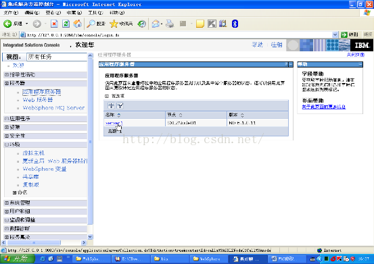Click the yellow note toolbar icon

[x=200, y=24]
